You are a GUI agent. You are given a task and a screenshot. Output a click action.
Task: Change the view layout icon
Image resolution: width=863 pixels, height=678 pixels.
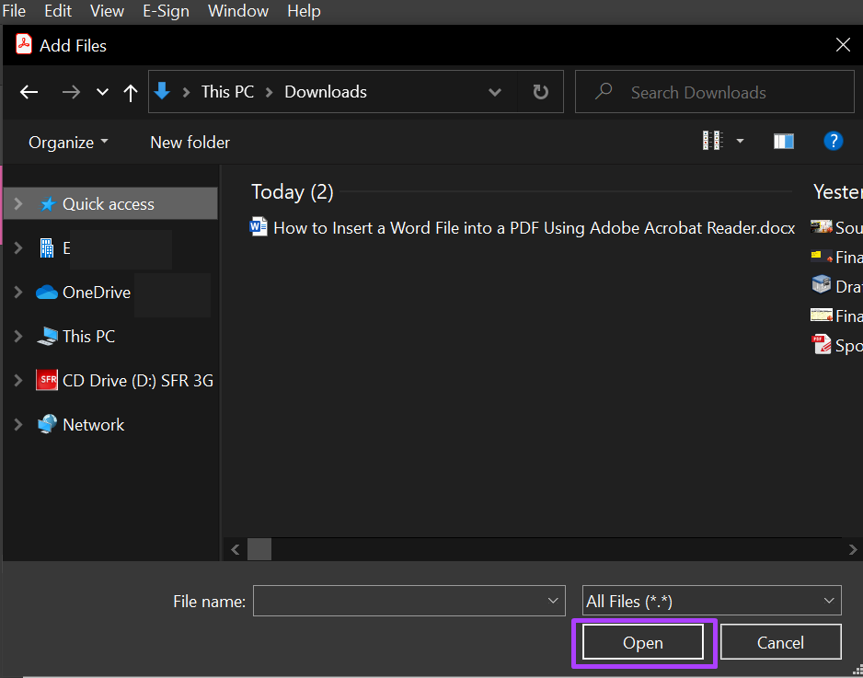click(712, 141)
